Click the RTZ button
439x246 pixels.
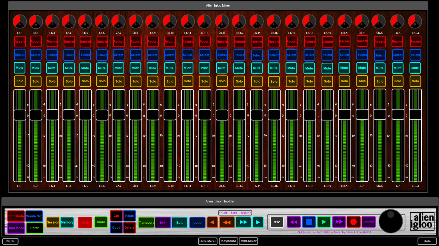pos(277,222)
